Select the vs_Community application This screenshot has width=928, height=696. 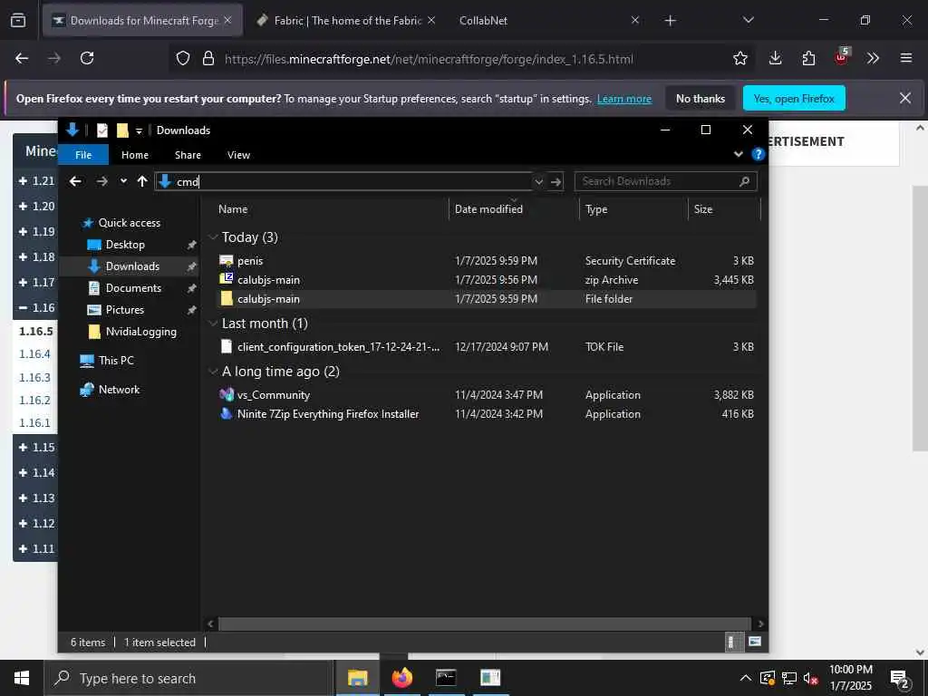pyautogui.click(x=487, y=395)
